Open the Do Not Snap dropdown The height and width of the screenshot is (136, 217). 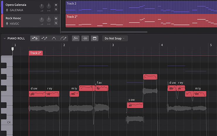point(115,38)
